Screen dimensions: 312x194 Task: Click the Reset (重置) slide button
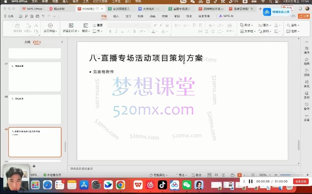(98, 25)
